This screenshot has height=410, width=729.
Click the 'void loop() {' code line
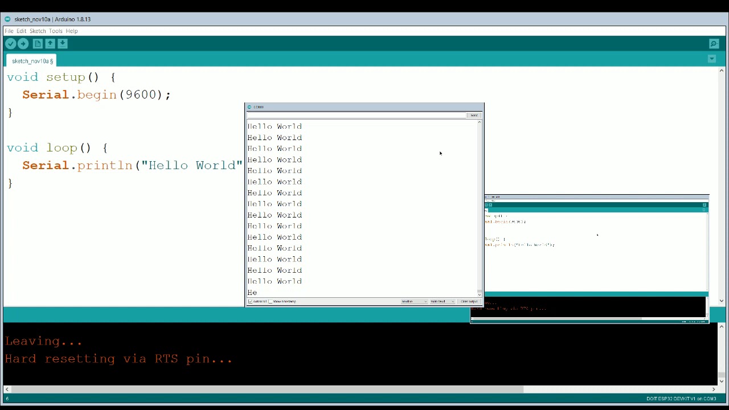pyautogui.click(x=57, y=147)
